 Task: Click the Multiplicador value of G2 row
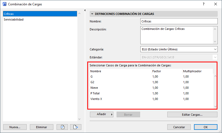186,82
